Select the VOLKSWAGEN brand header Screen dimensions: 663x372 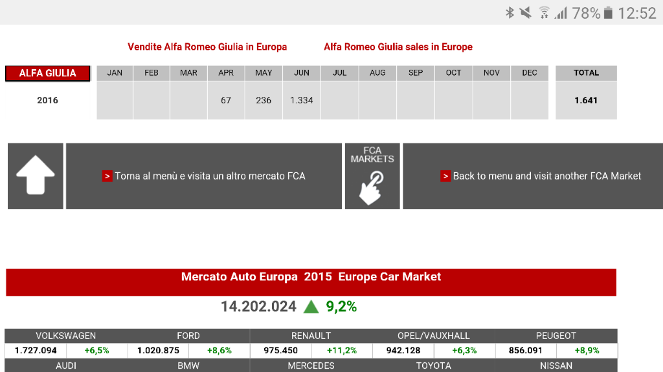(x=66, y=336)
